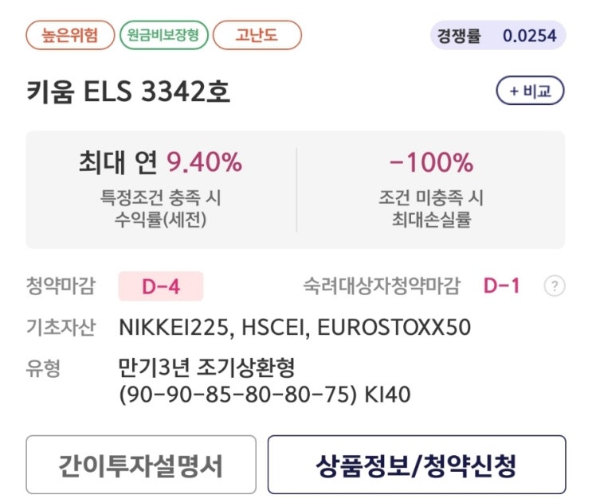592x498 pixels.
Task: Open the 키움 ELS 3342호 product title
Action: 128,91
